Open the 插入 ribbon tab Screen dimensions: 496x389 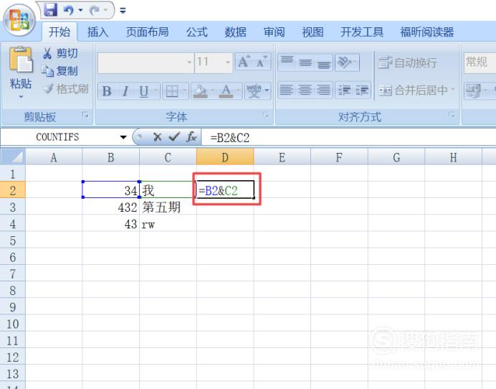(x=97, y=32)
